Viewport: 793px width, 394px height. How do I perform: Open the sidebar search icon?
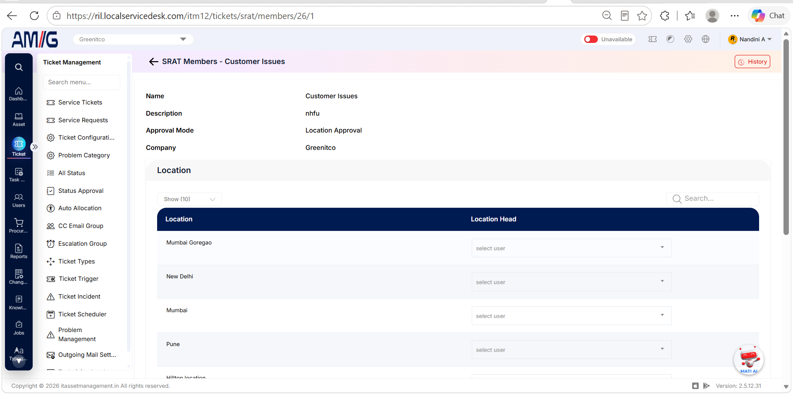coord(19,67)
